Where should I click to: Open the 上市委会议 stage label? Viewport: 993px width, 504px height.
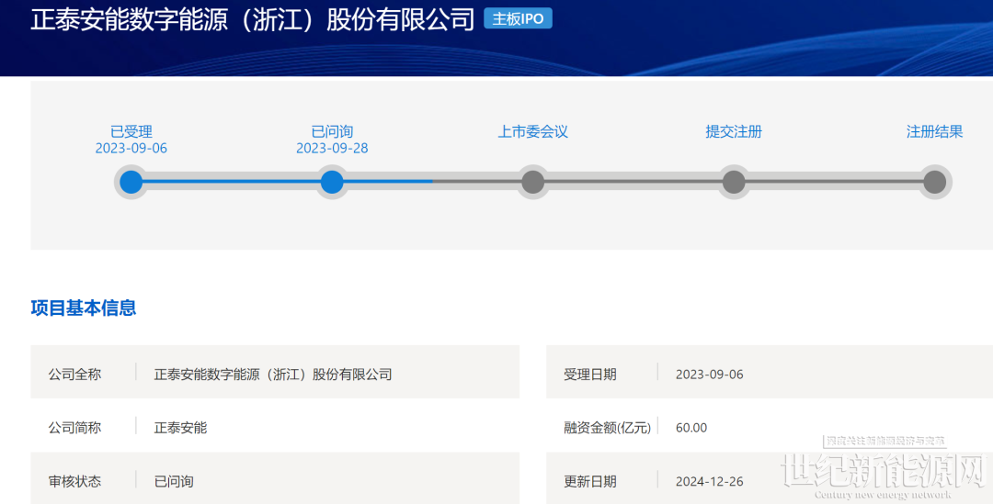tap(532, 131)
